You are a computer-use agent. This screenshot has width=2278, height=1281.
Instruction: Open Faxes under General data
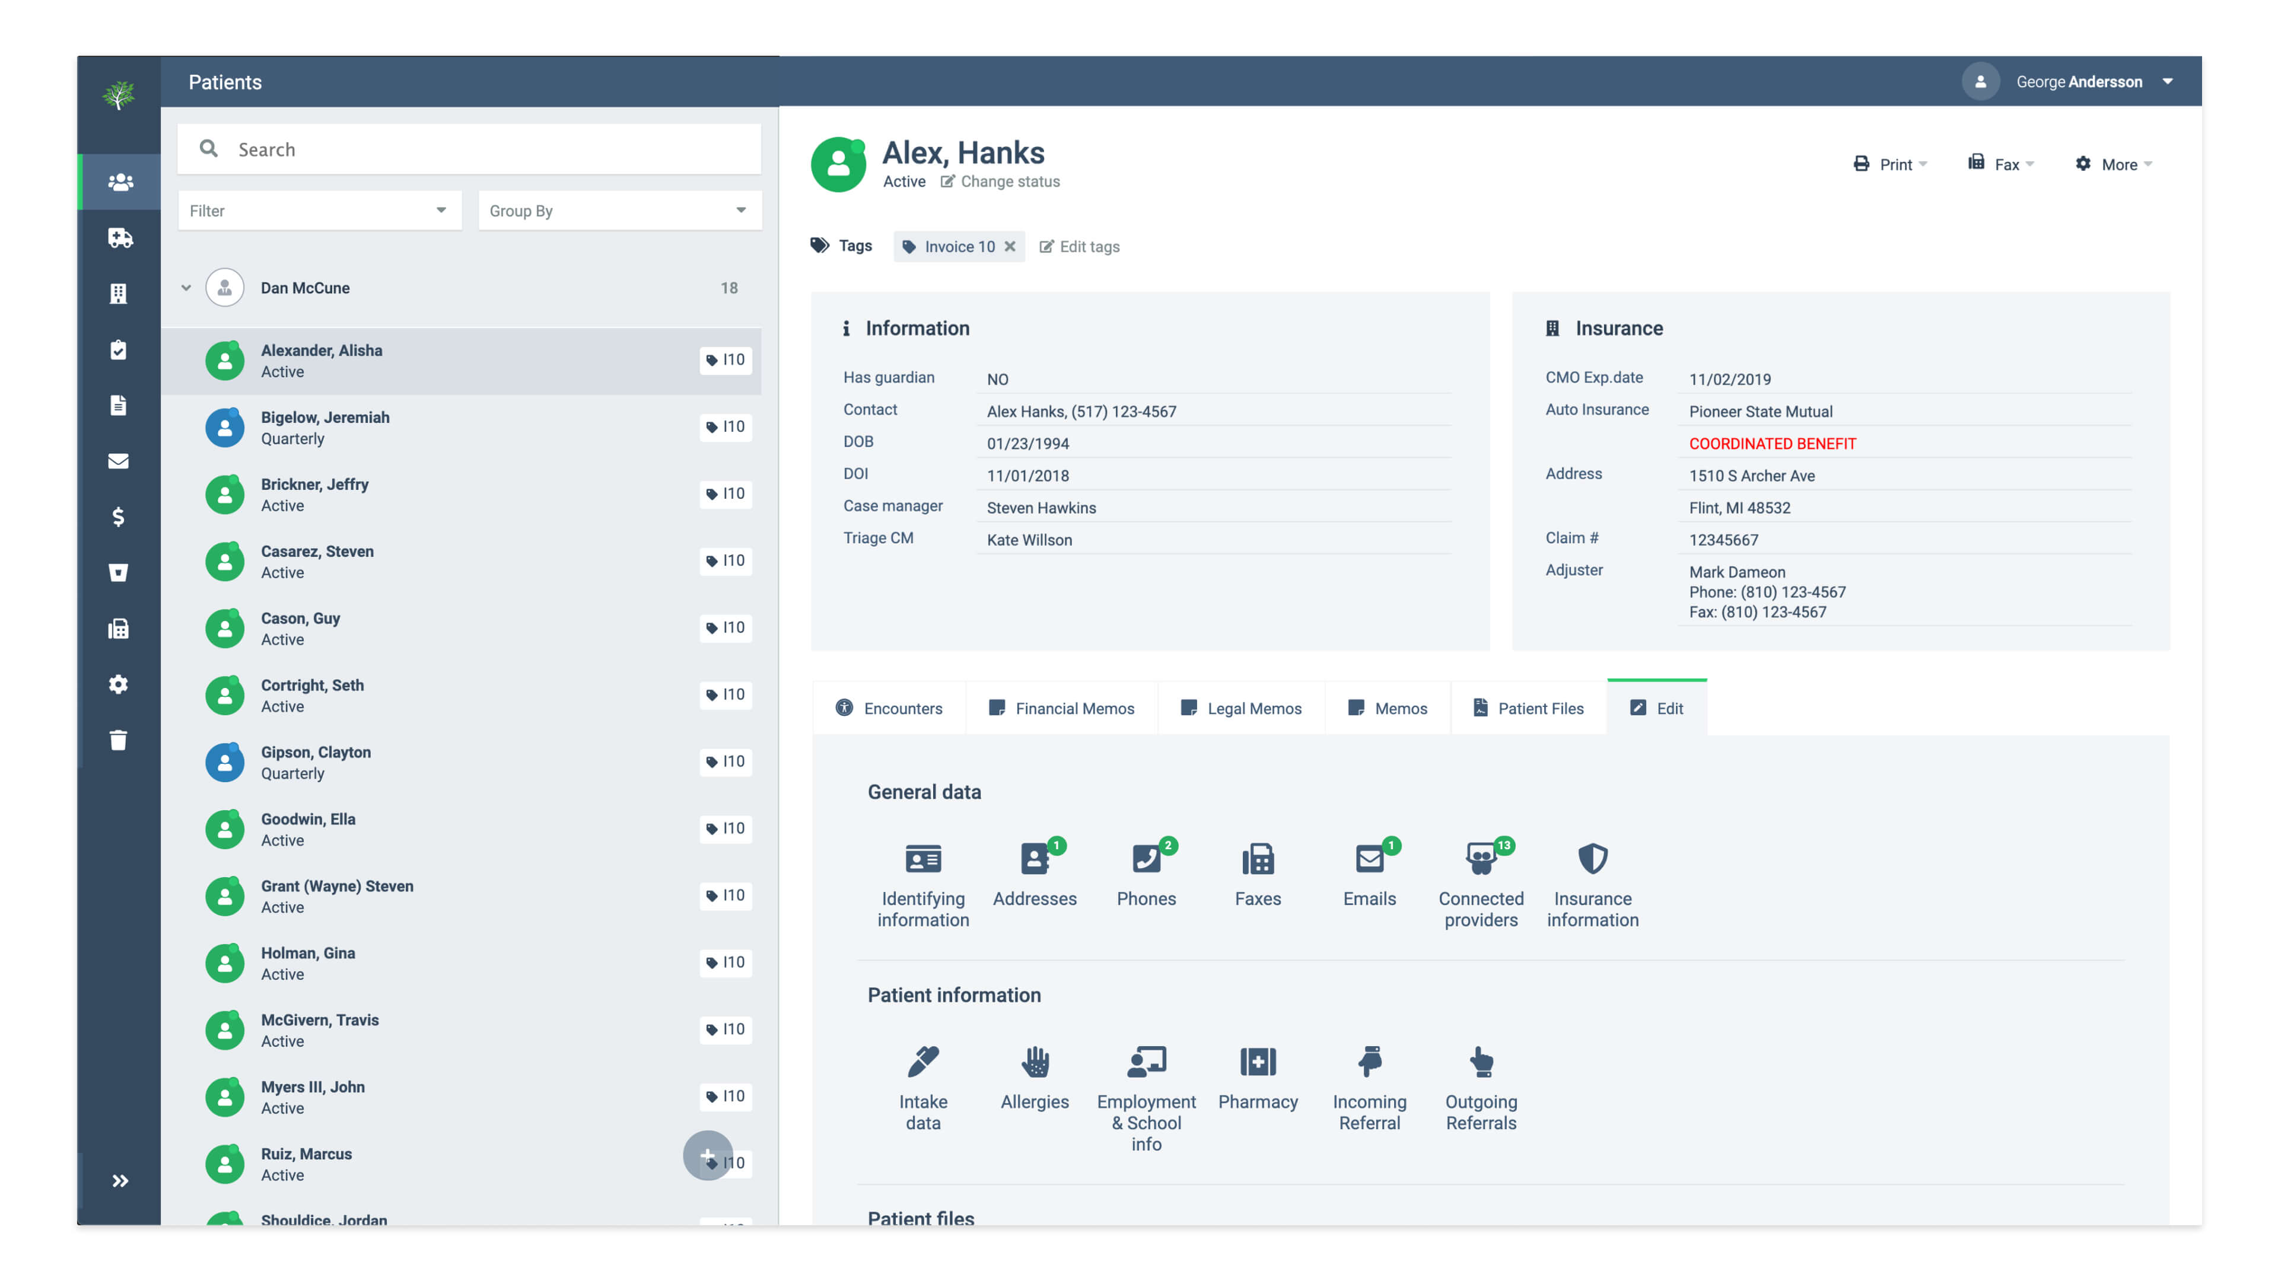tap(1258, 874)
